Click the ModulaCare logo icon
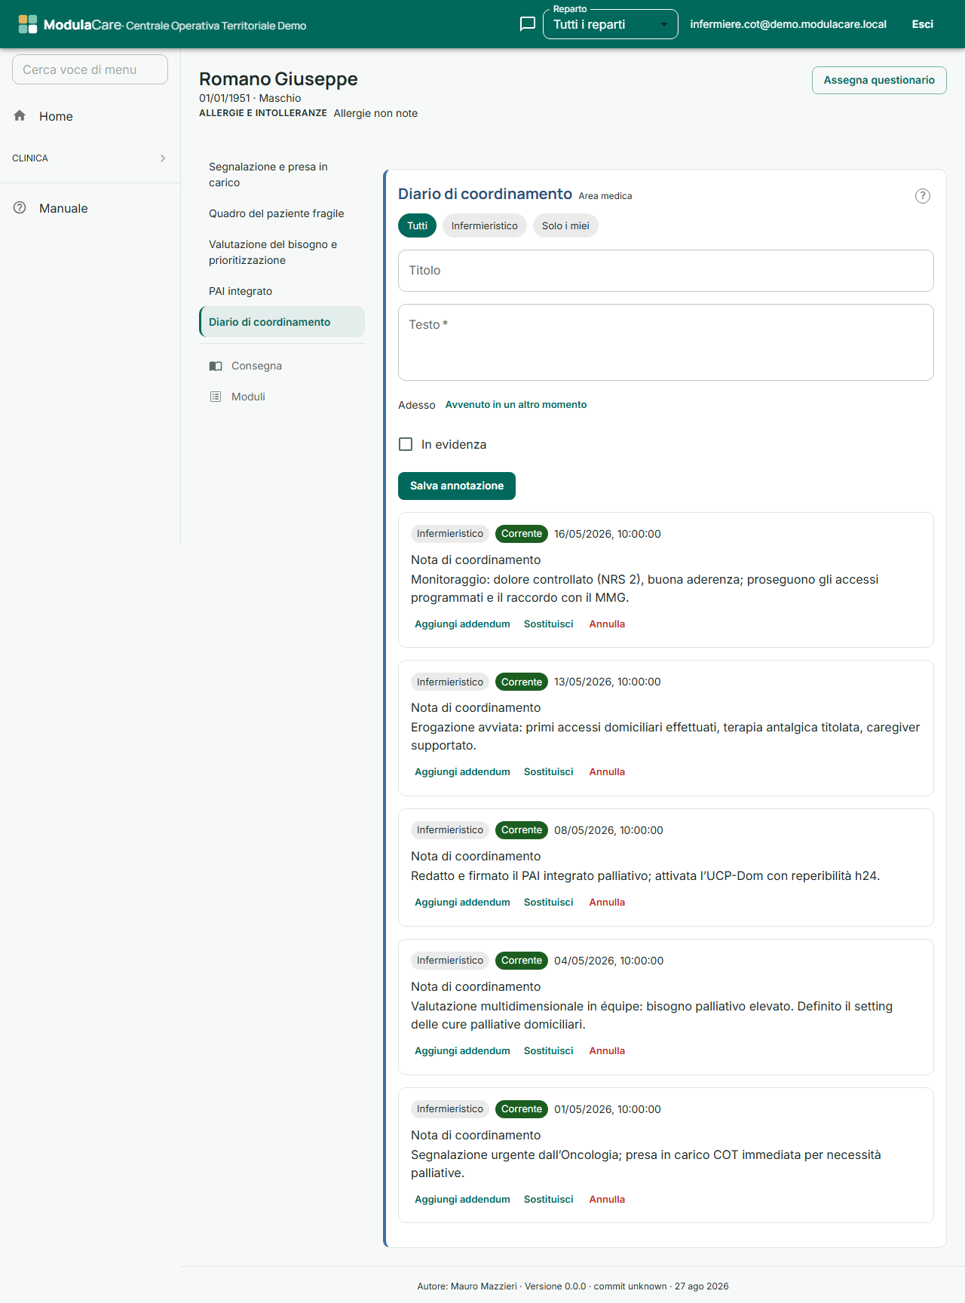This screenshot has width=965, height=1303. 28,24
